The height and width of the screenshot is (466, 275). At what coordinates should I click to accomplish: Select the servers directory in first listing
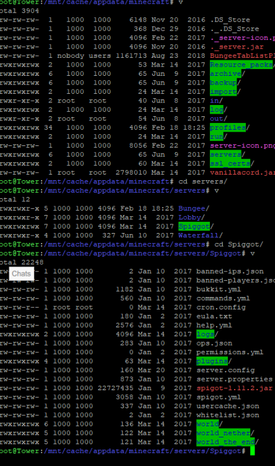[x=225, y=154]
